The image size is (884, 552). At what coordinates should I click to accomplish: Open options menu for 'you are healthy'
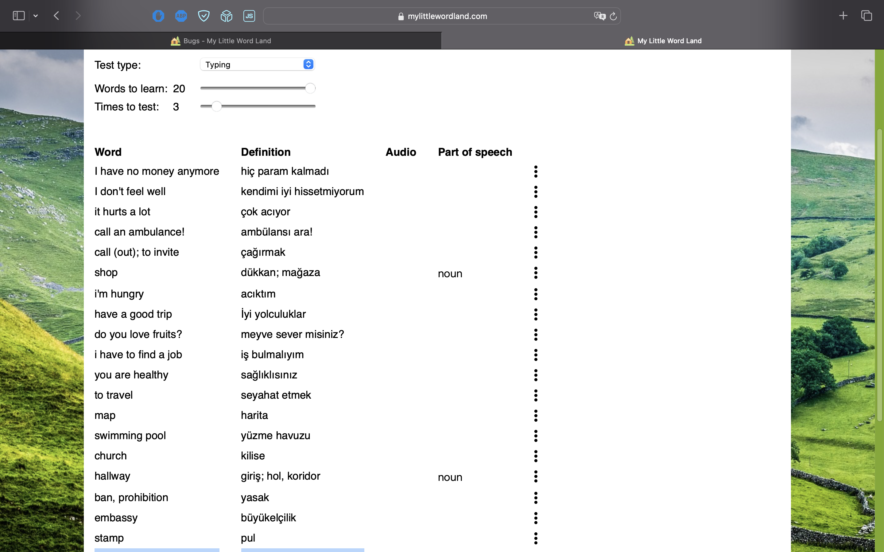pyautogui.click(x=536, y=375)
